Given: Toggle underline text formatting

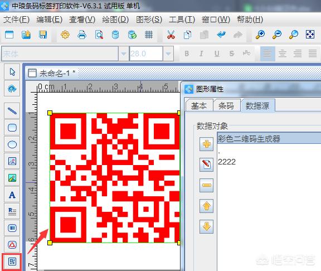Looking at the screenshot, I should [217, 54].
